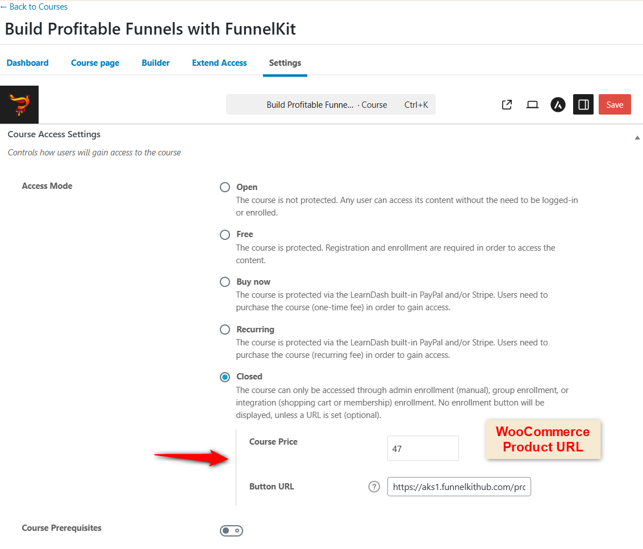Click the Course Price input field

click(x=423, y=449)
